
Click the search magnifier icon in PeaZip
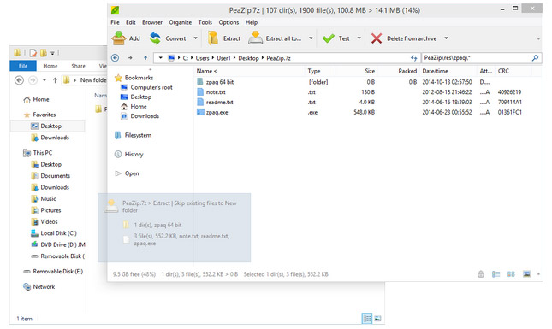[x=535, y=57]
